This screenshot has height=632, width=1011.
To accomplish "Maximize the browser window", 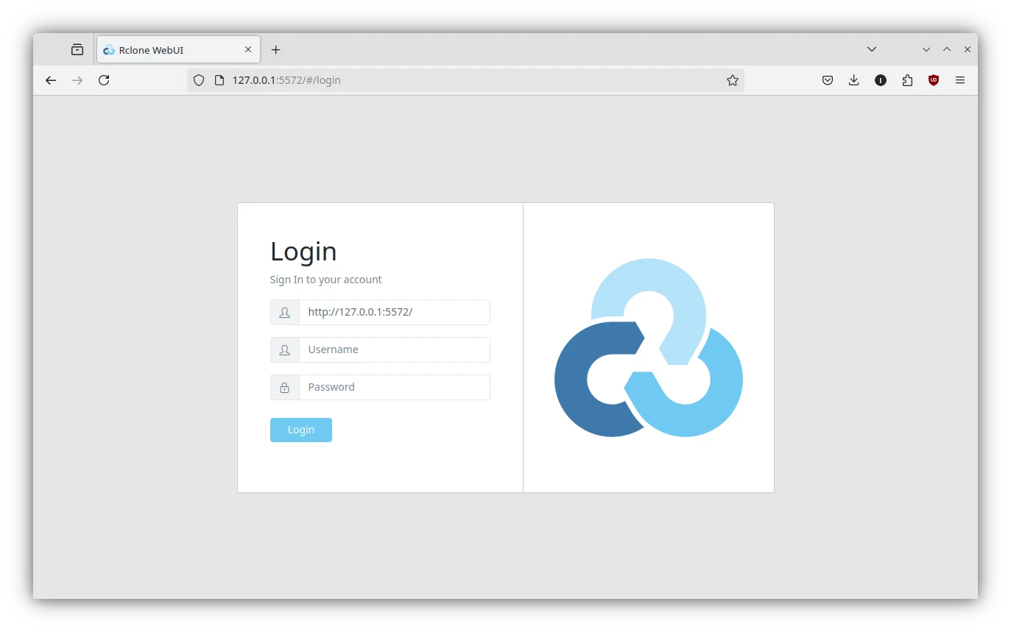I will click(x=947, y=49).
